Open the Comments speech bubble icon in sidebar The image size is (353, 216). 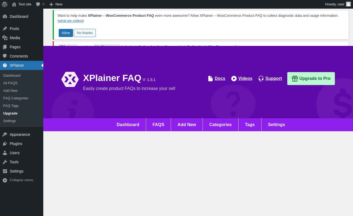[5, 56]
